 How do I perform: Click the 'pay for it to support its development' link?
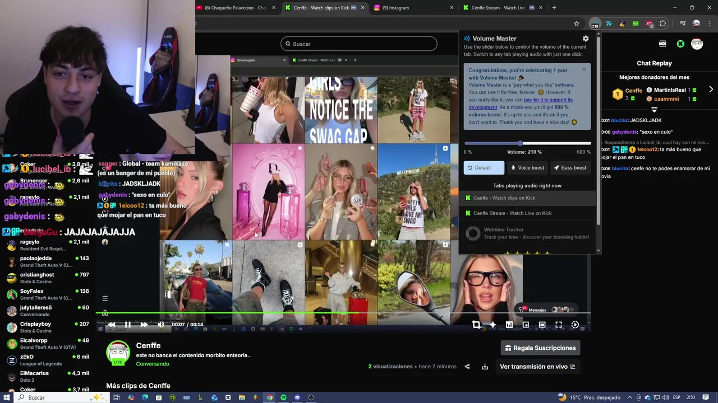(521, 104)
